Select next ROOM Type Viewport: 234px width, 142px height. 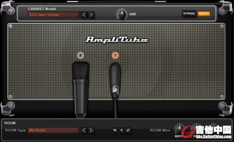[91, 130]
